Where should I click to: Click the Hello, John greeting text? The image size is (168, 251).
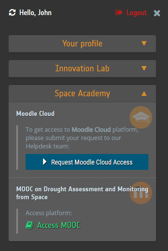pos(35,13)
